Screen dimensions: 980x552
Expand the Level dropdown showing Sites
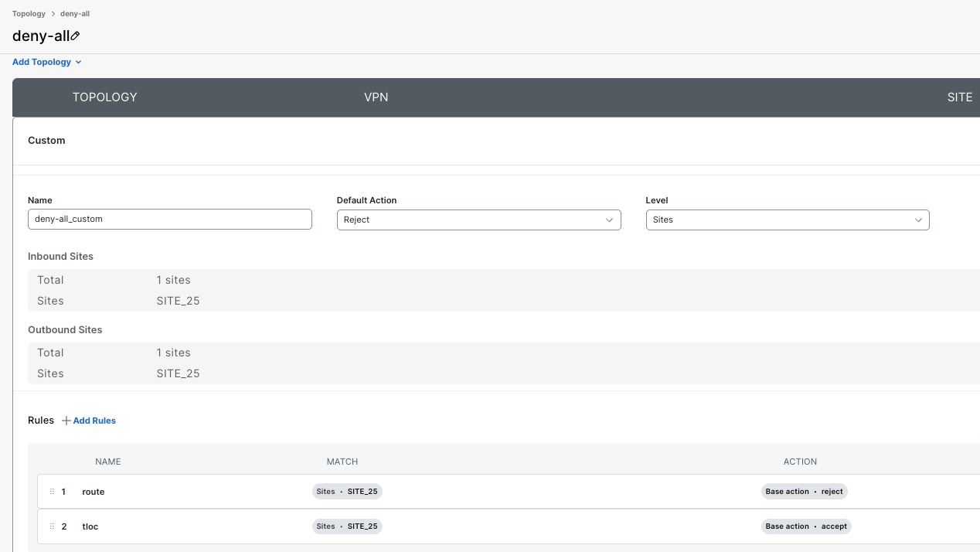787,220
